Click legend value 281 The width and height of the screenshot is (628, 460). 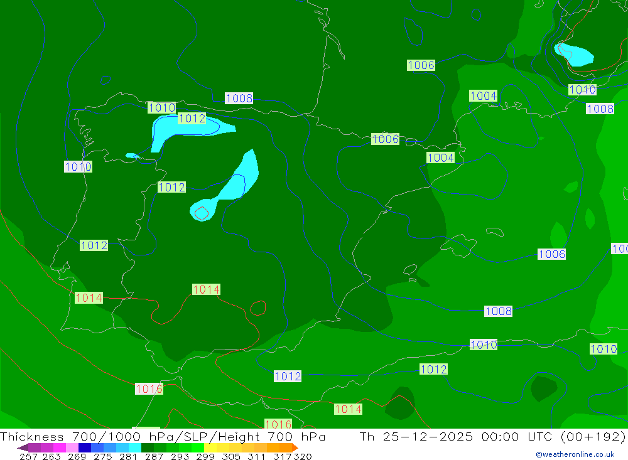point(128,457)
